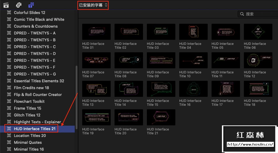Select Flowchart Toolkit category
This screenshot has width=278, height=153.
(29, 101)
